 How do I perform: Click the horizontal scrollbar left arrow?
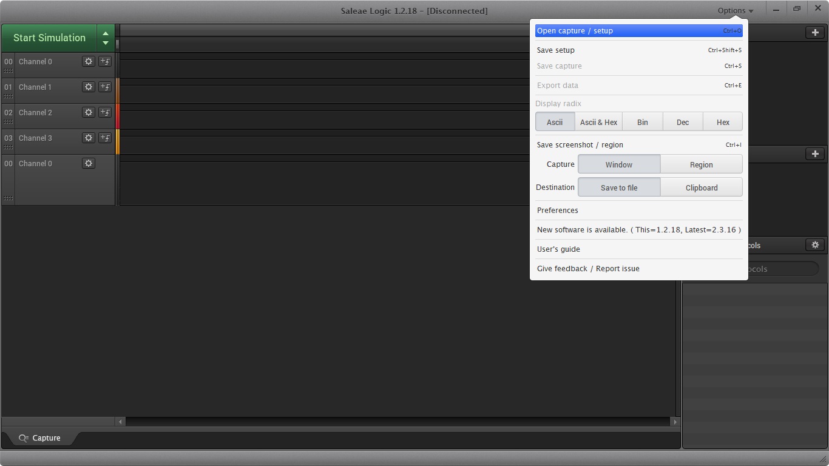(120, 421)
